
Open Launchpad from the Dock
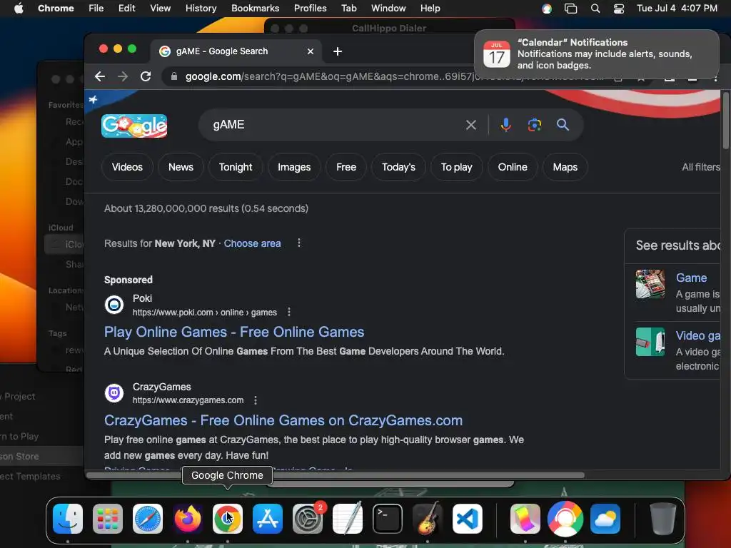108,519
